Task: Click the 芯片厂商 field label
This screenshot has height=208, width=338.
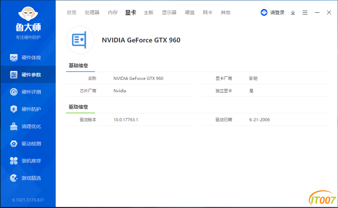Action: click(x=88, y=91)
